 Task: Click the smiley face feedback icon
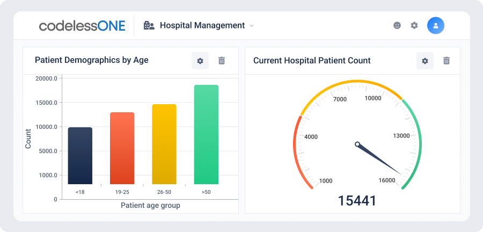397,25
